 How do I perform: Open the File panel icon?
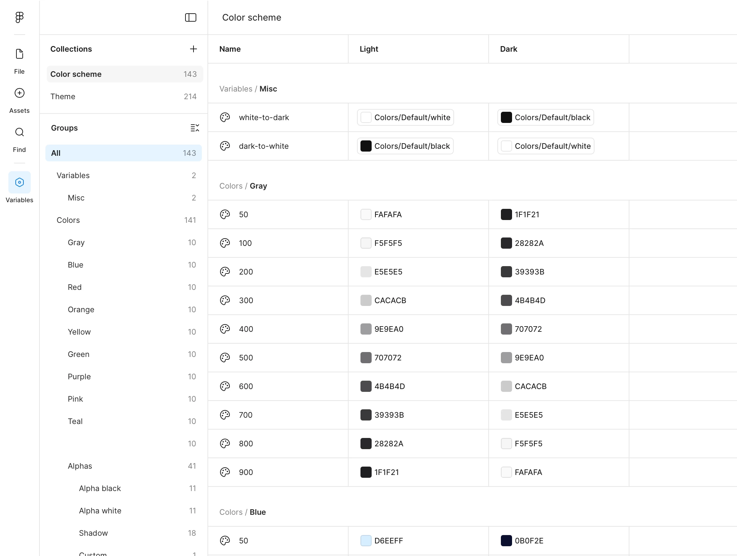pyautogui.click(x=20, y=54)
